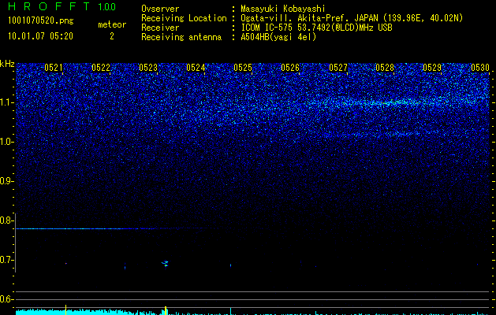The image size is (496, 315).
Task: Click the 'Receiving Location' label
Action: tap(184, 18)
